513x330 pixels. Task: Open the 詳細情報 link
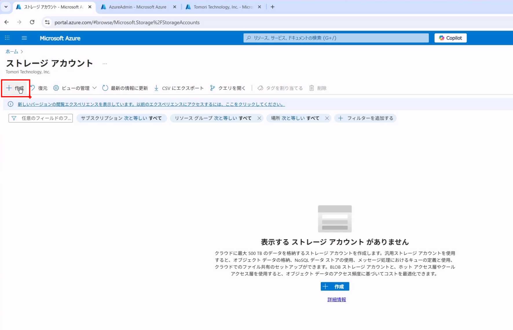[336, 300]
